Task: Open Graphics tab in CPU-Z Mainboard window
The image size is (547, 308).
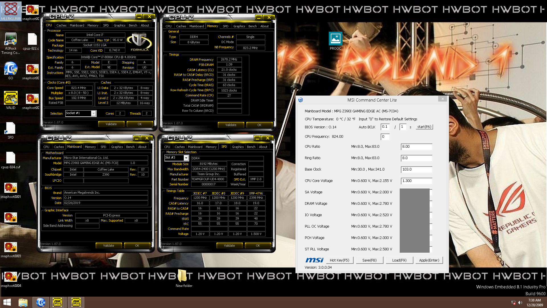Action: tap(117, 147)
